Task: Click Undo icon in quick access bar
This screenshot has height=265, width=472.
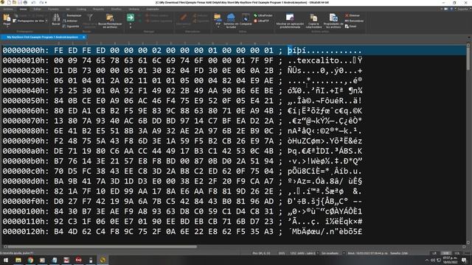Action: coord(32,2)
